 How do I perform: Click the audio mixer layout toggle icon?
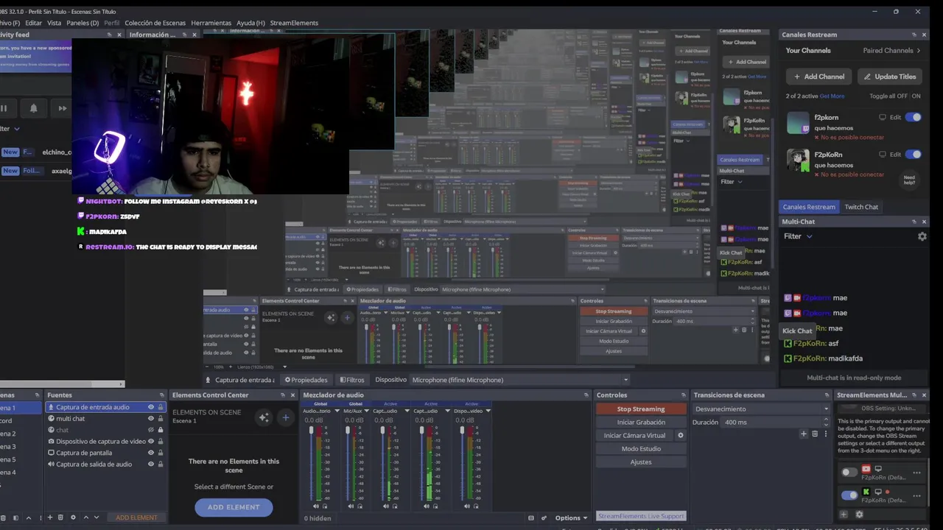click(531, 517)
